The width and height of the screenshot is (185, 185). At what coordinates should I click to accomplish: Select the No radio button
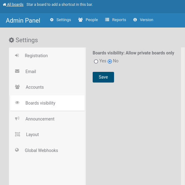pos(110,61)
